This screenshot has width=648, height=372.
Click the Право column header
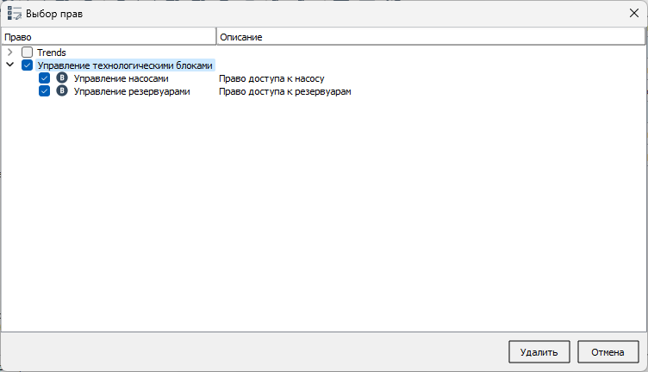(x=108, y=38)
